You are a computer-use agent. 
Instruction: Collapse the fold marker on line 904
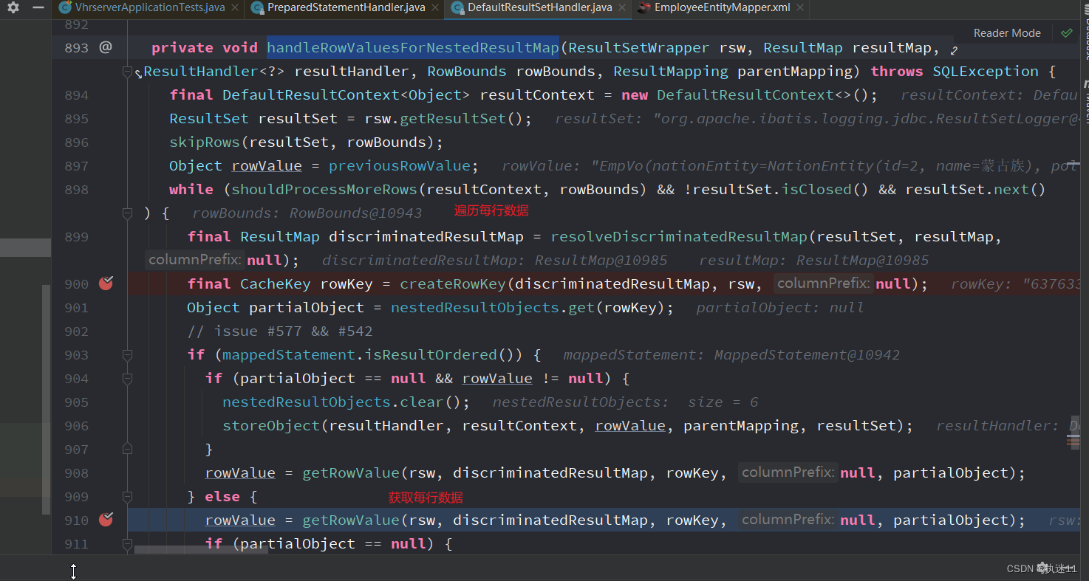point(127,379)
